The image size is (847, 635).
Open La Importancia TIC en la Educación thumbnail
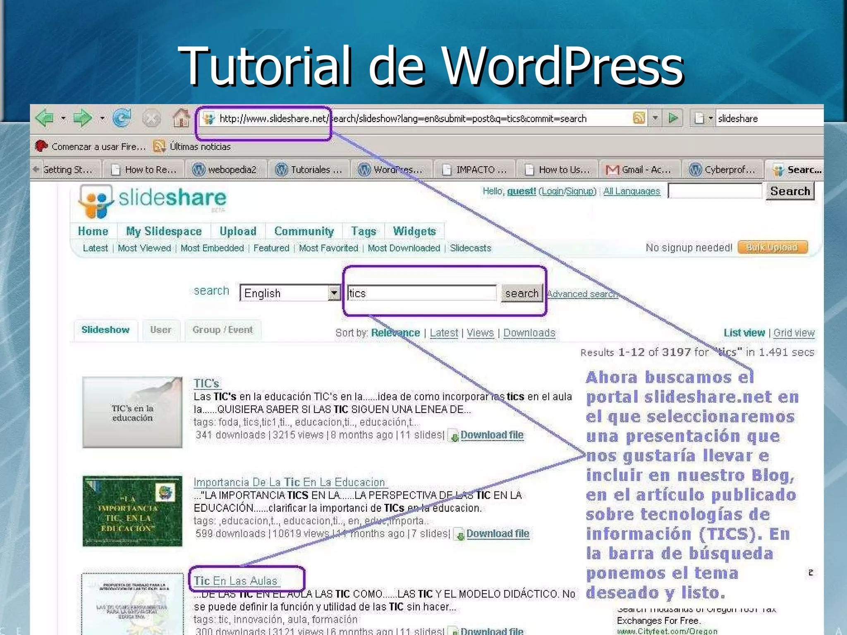click(132, 511)
